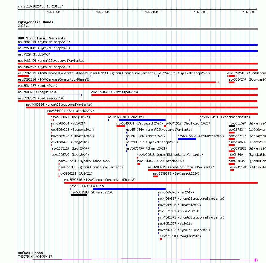The height and width of the screenshot is (263, 266).
Task: Click the esv3663413 (Besenbacher2015) label
Action: [225, 117]
